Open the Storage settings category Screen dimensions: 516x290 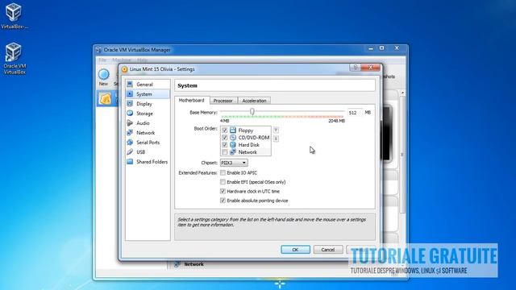point(148,114)
